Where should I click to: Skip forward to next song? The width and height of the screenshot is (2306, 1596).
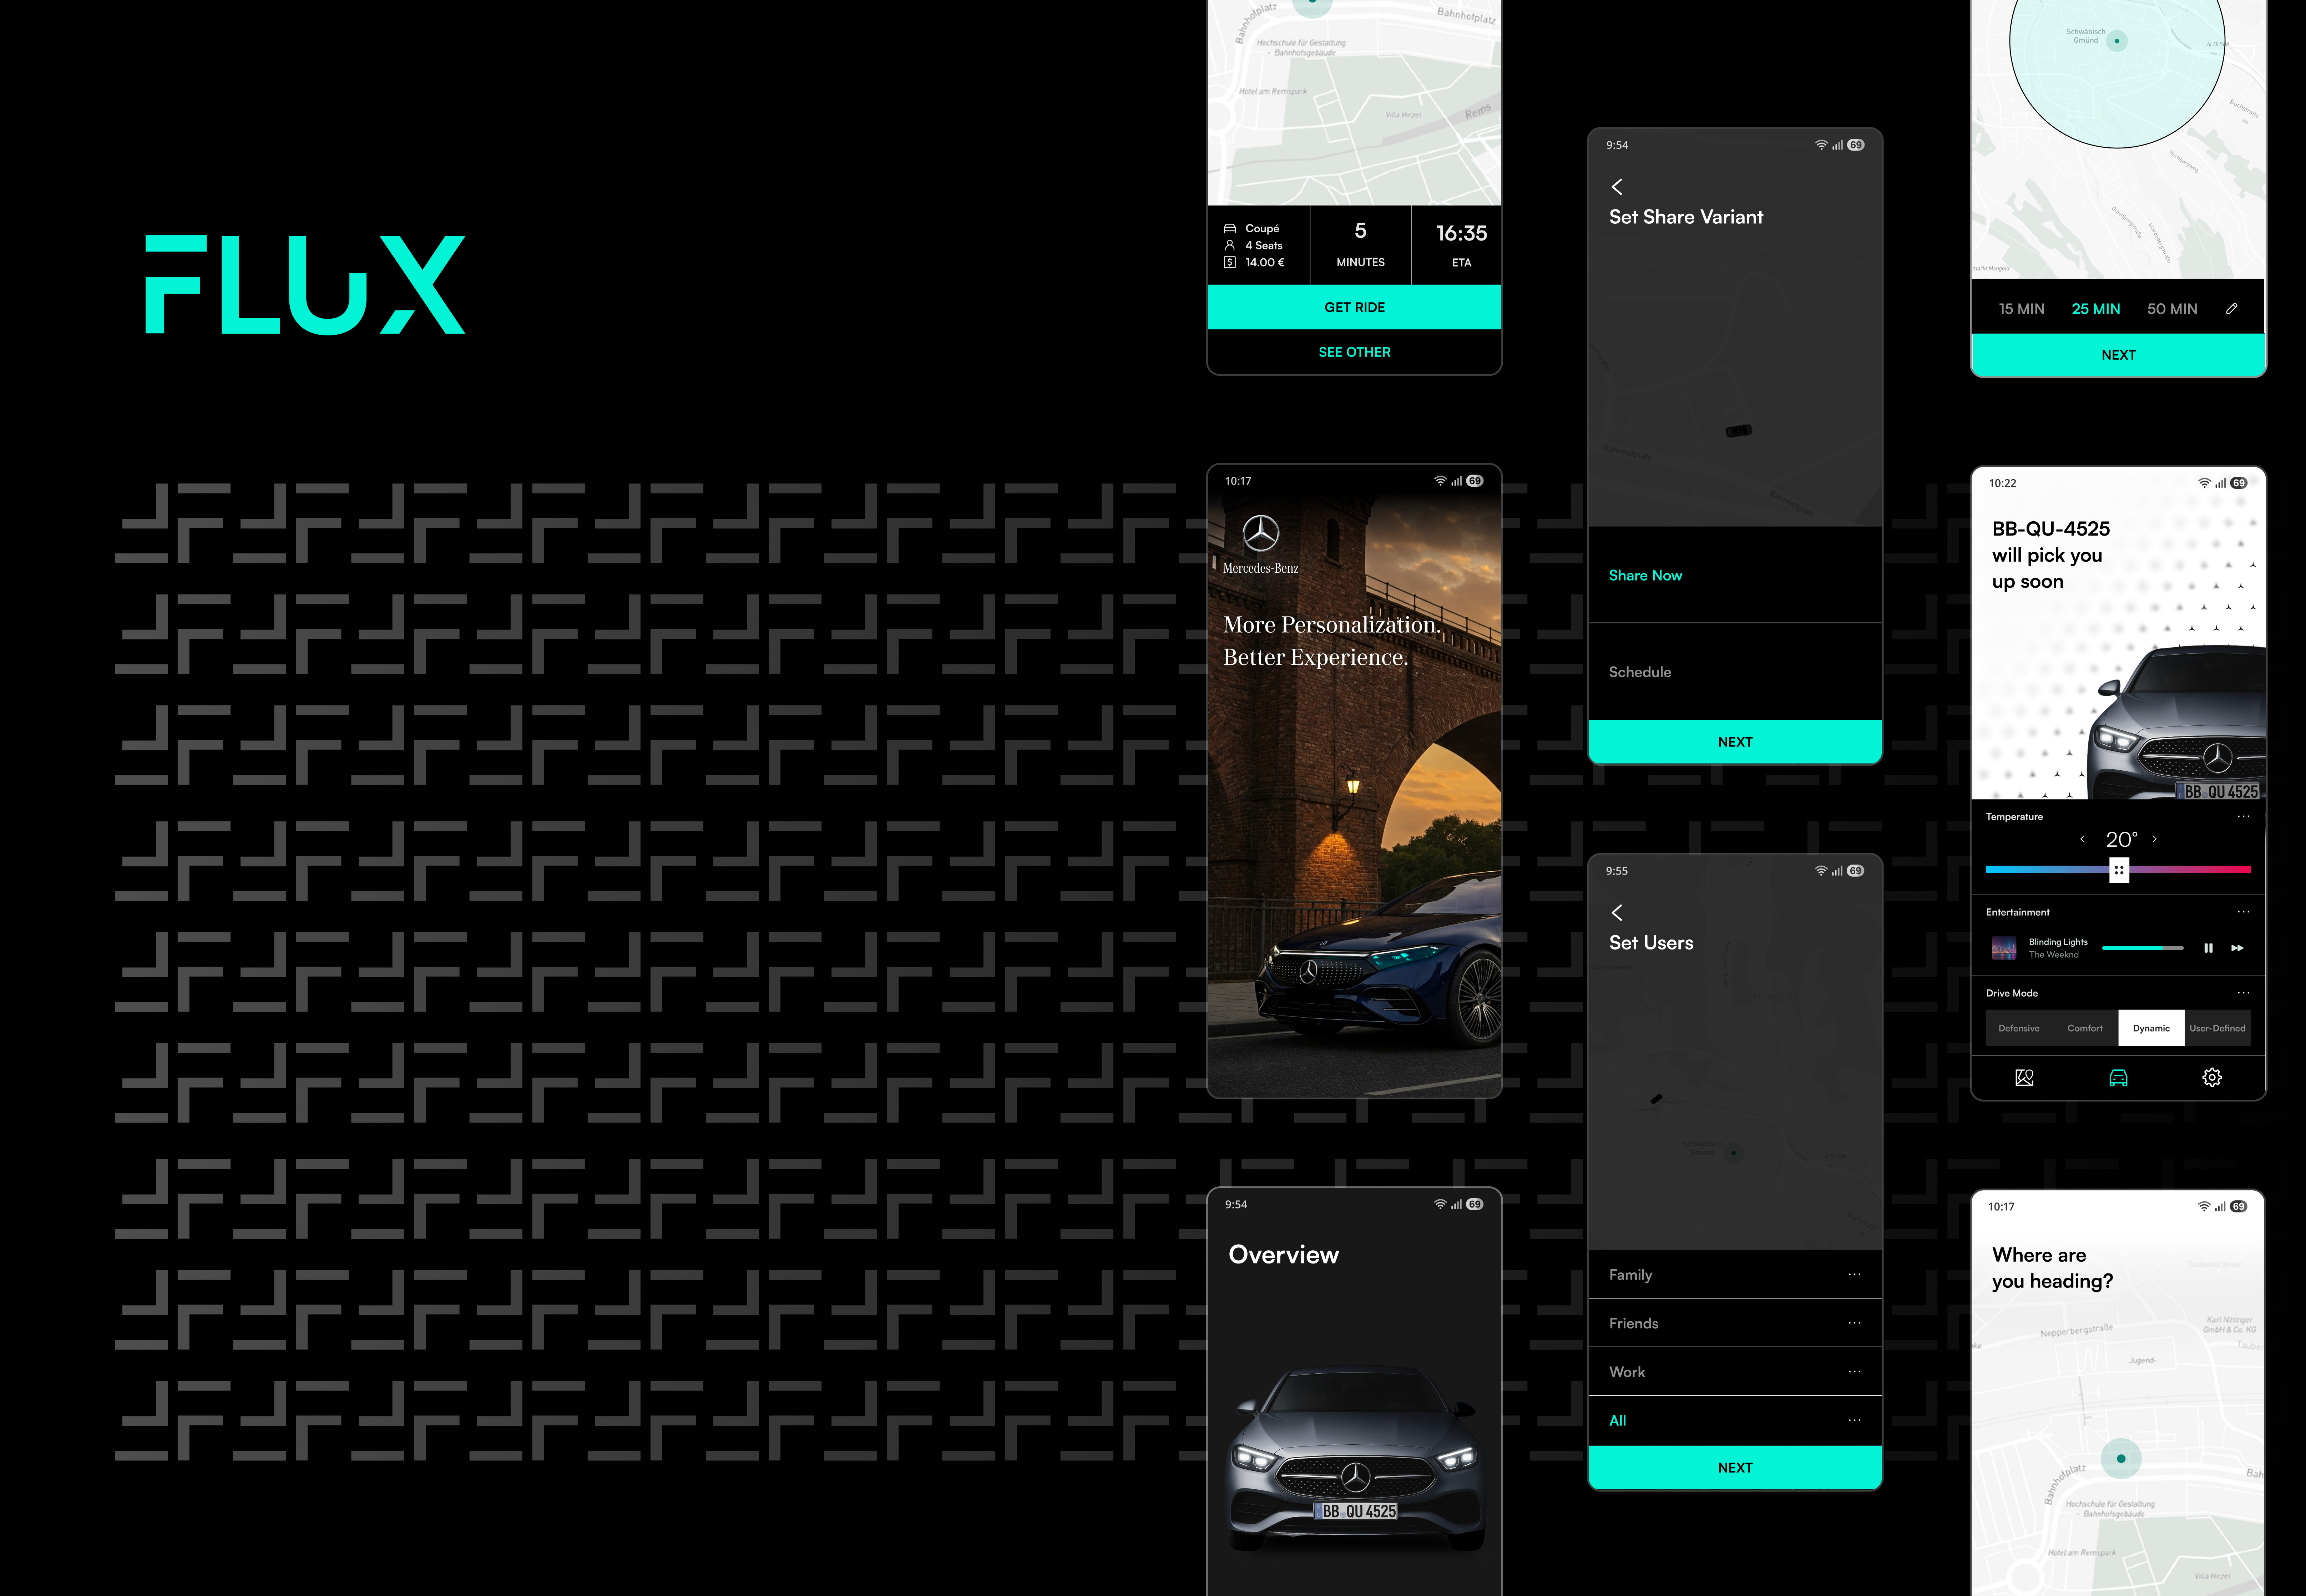(x=2237, y=948)
